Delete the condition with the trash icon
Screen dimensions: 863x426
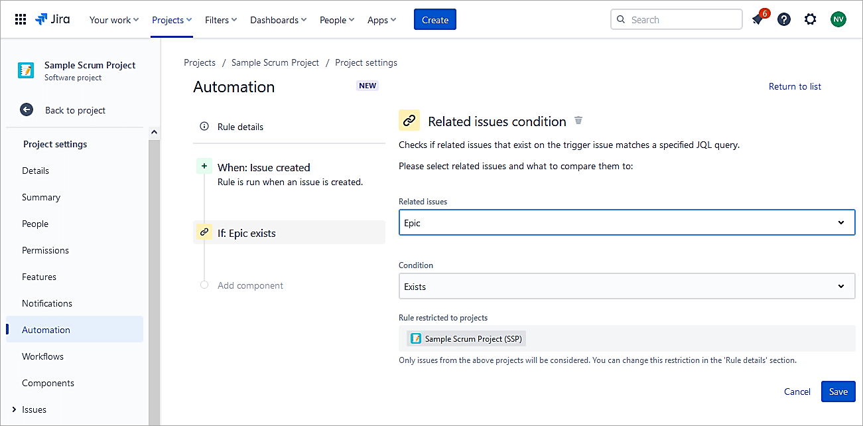click(578, 121)
